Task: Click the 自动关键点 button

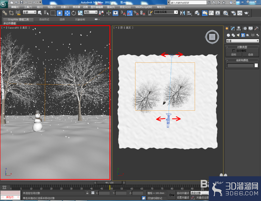Action: point(183,193)
